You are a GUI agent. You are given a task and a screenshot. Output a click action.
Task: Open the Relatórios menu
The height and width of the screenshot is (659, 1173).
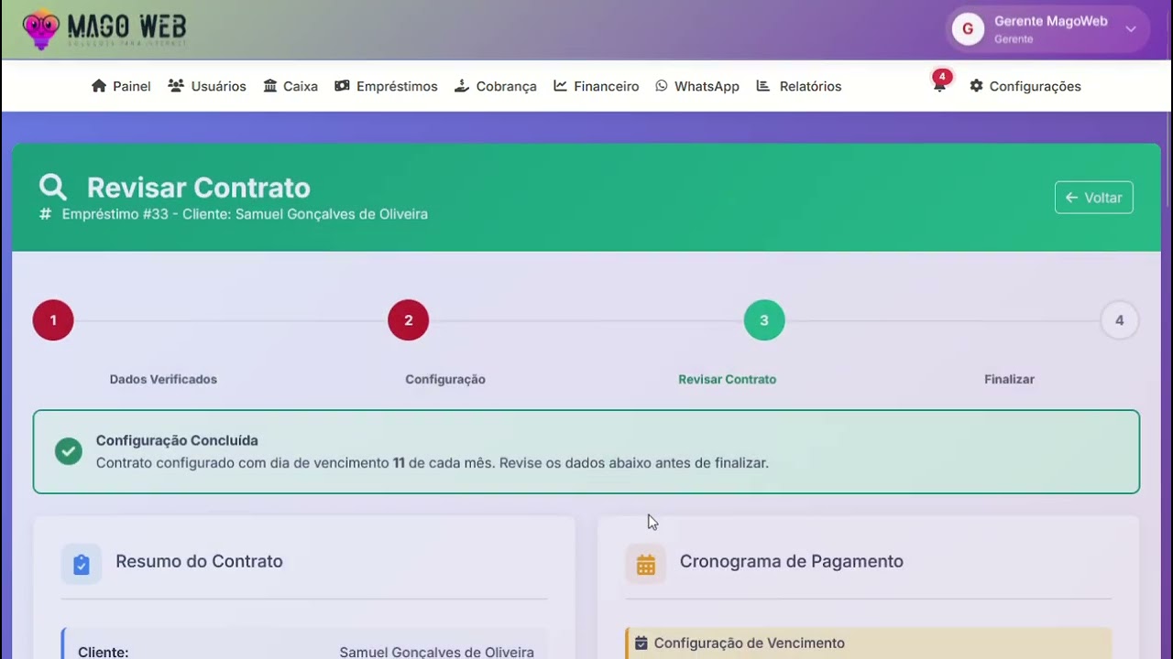point(798,86)
